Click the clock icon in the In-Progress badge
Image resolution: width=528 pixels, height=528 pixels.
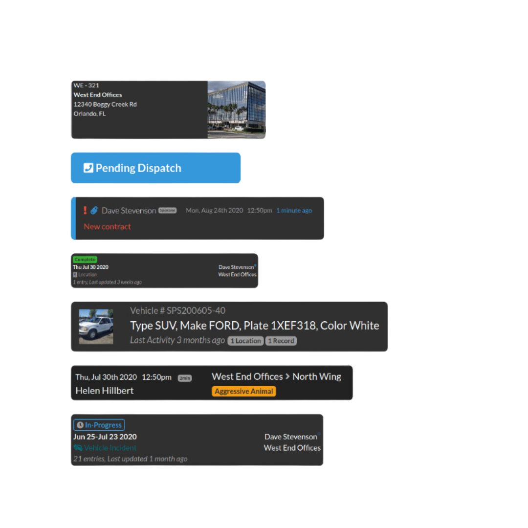click(x=80, y=425)
